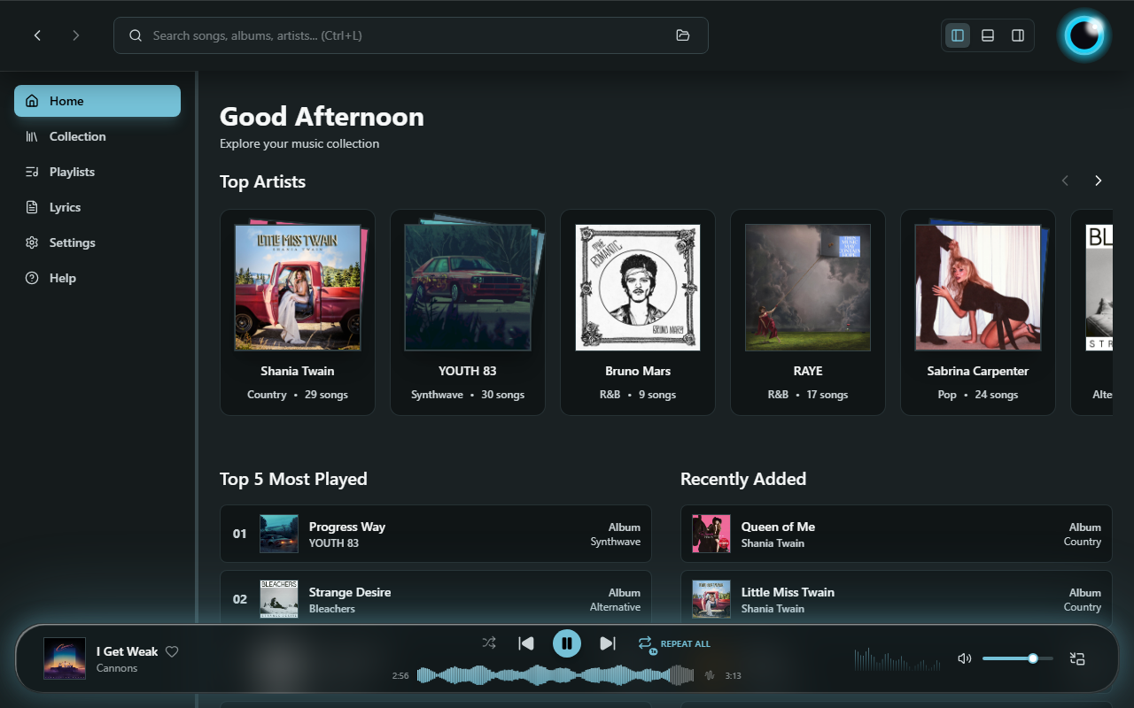Toggle the bottom panel layout button
This screenshot has width=1134, height=708.
click(988, 35)
